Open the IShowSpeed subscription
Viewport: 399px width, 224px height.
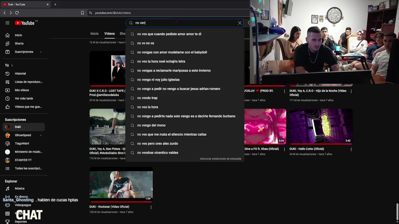pos(24,135)
